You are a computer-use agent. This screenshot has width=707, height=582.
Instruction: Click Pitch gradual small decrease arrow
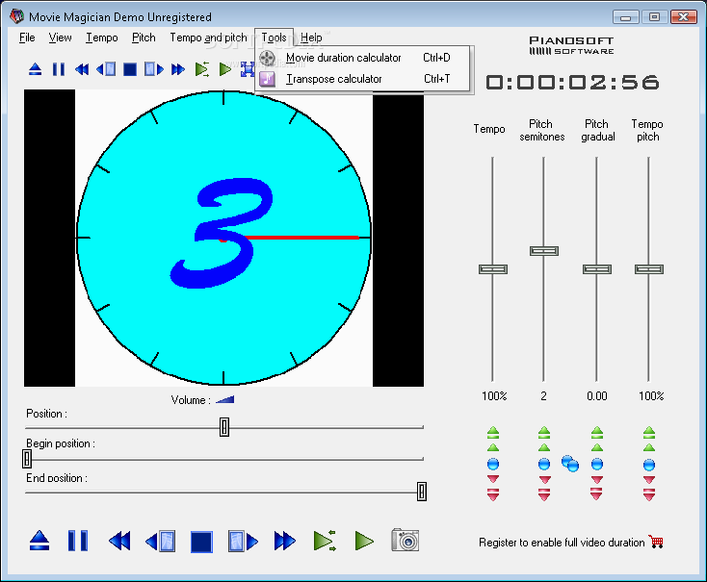597,479
